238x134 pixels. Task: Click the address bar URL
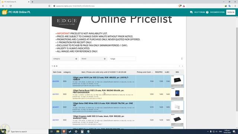(x=75, y=6)
